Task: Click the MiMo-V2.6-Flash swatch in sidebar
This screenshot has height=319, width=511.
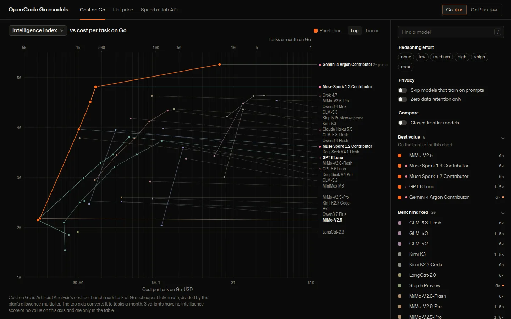Action: (400, 296)
